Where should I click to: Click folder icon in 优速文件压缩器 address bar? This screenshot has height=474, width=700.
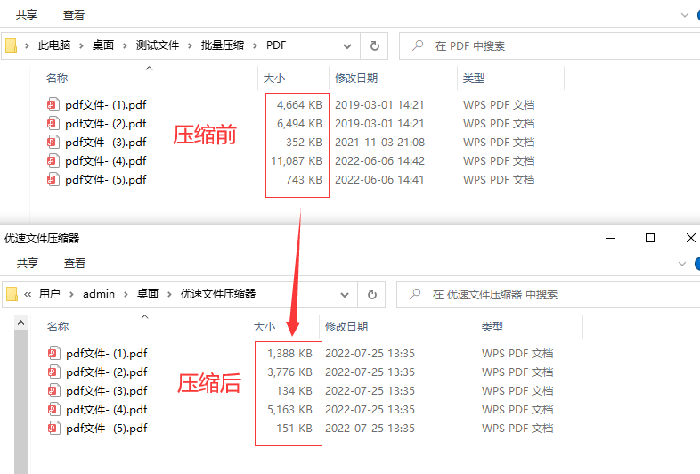12,294
